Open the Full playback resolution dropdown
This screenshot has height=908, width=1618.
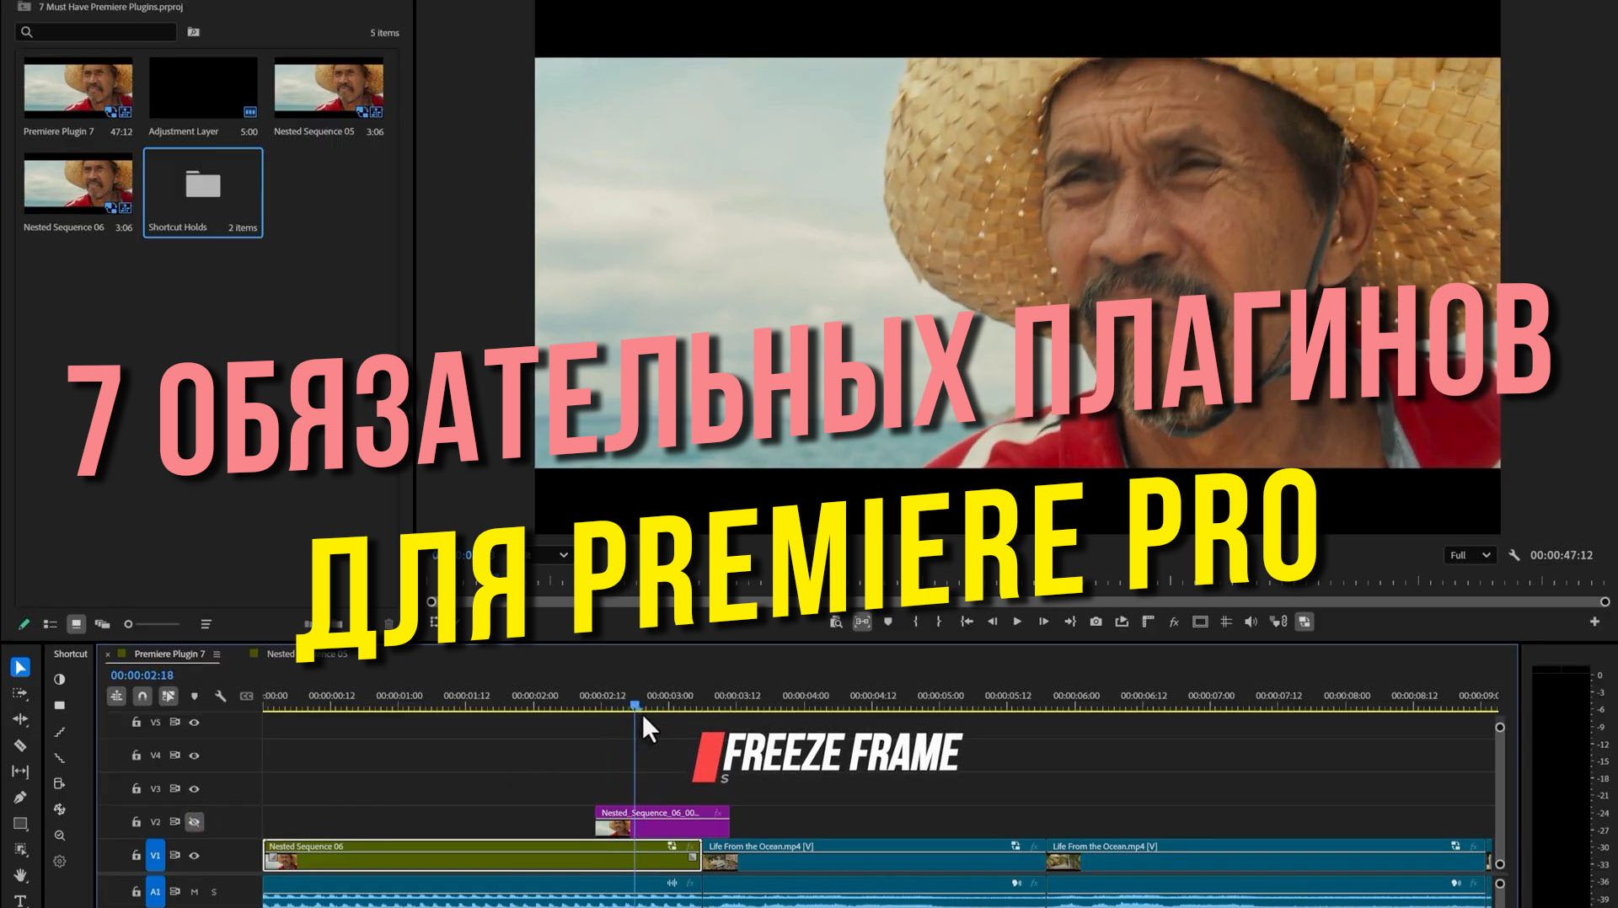(1470, 555)
